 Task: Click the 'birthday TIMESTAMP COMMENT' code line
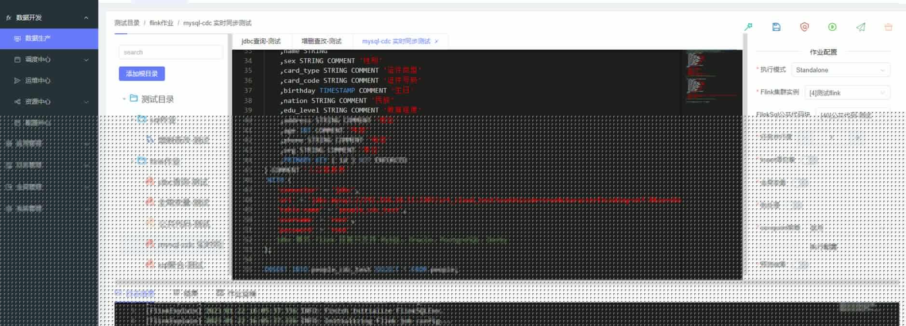(347, 91)
